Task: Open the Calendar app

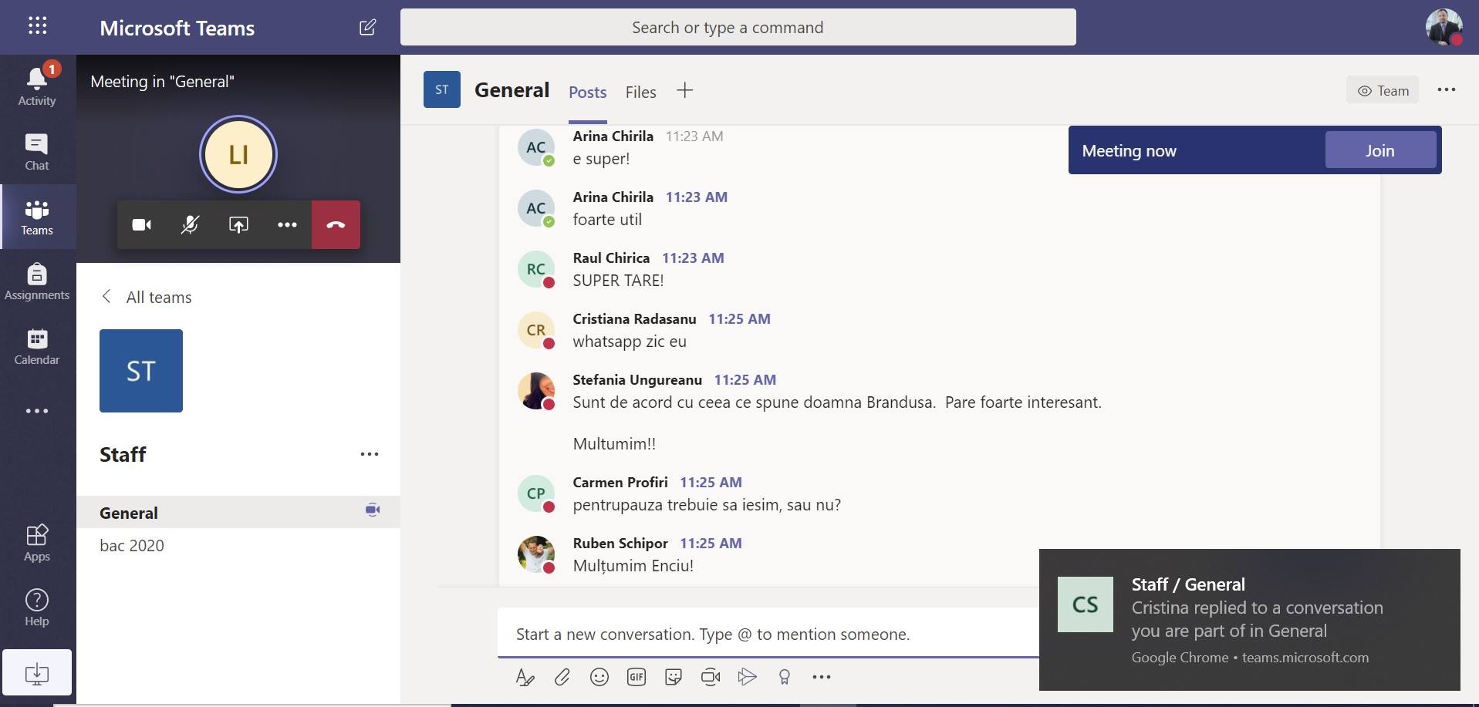Action: tap(37, 346)
